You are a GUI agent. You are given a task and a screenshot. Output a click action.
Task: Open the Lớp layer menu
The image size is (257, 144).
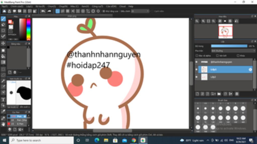tap(29, 6)
